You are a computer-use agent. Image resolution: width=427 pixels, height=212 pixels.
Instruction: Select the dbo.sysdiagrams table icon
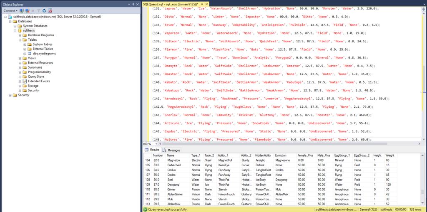(x=30, y=54)
